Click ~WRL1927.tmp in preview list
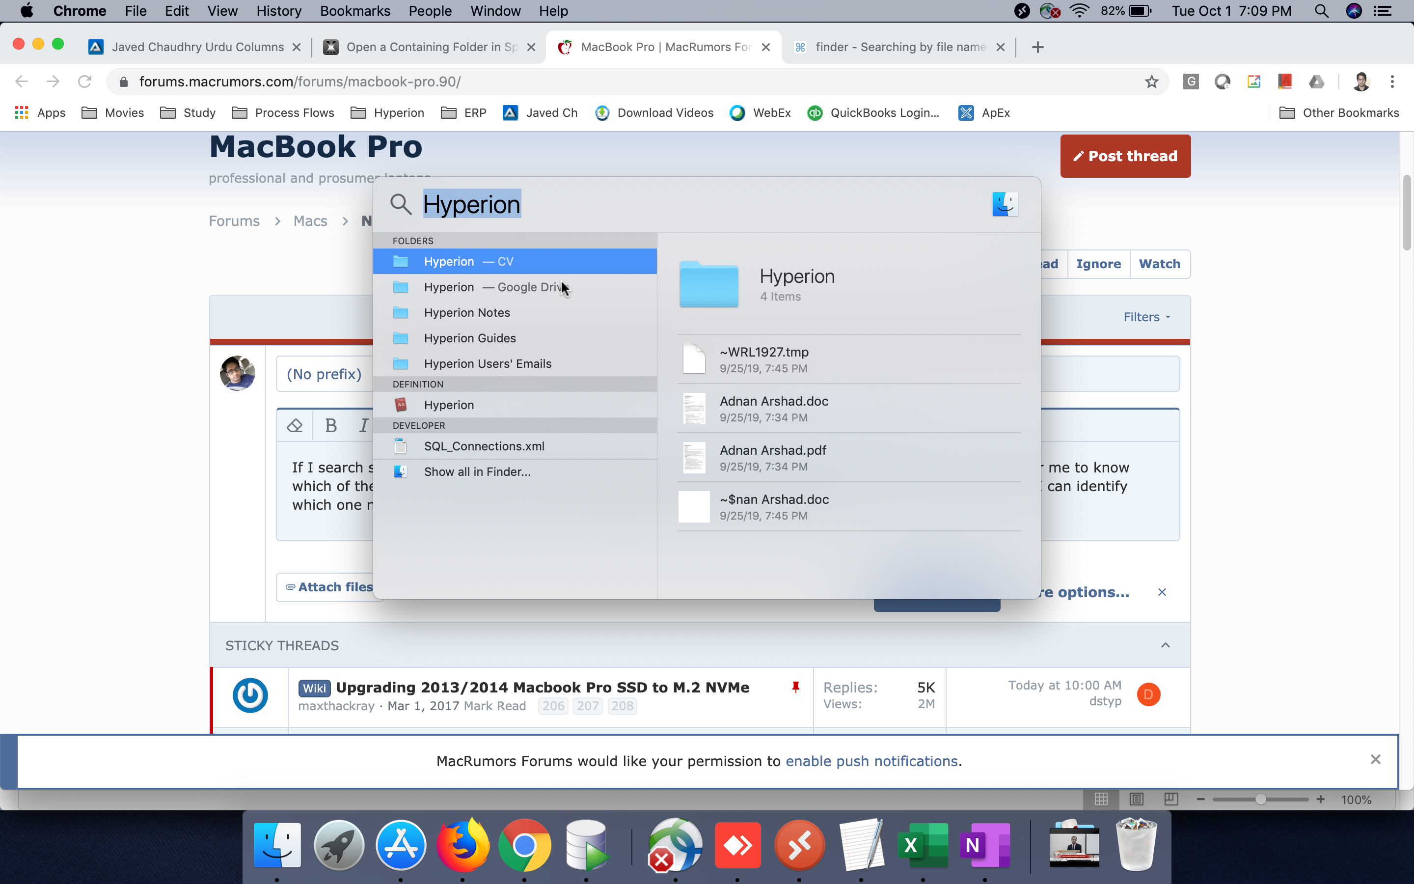 click(849, 359)
